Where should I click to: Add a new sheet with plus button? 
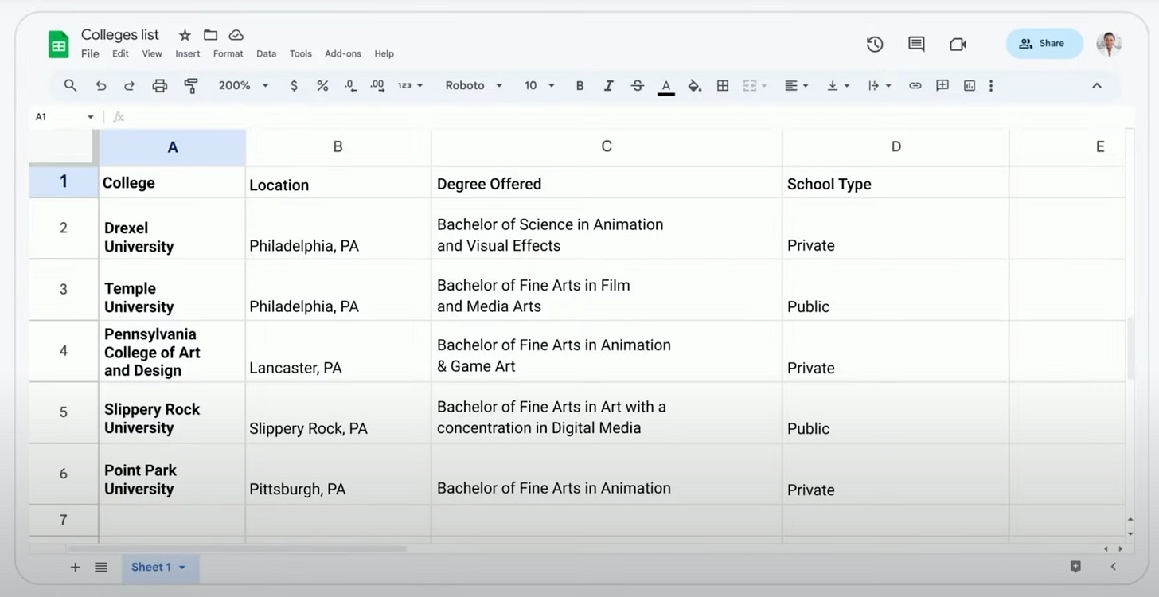point(76,567)
